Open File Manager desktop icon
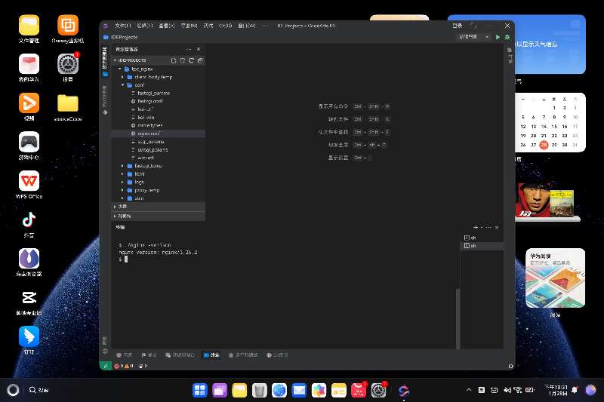The width and height of the screenshot is (604, 402). coord(29,29)
